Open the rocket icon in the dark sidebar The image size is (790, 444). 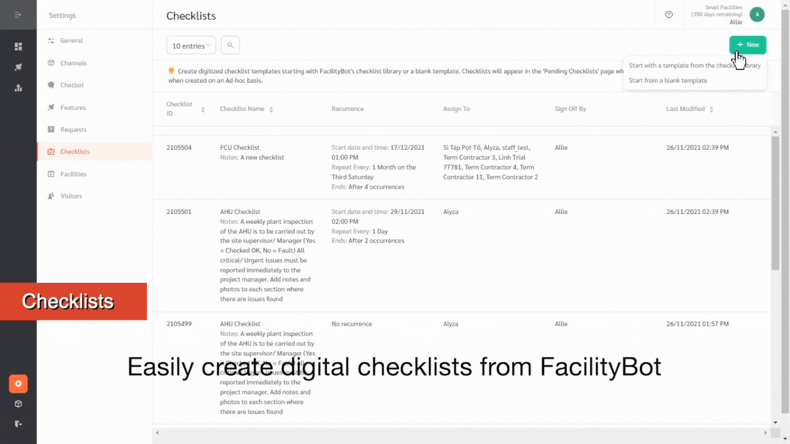click(x=19, y=67)
